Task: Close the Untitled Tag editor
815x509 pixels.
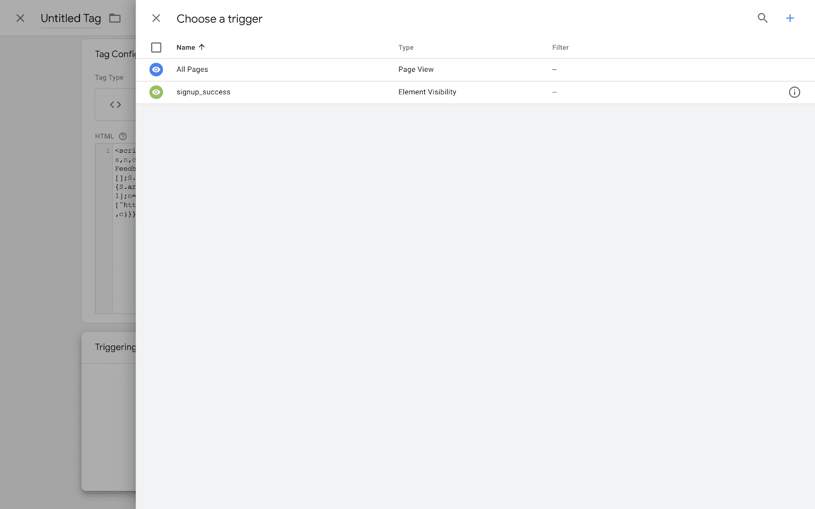Action: 20,18
